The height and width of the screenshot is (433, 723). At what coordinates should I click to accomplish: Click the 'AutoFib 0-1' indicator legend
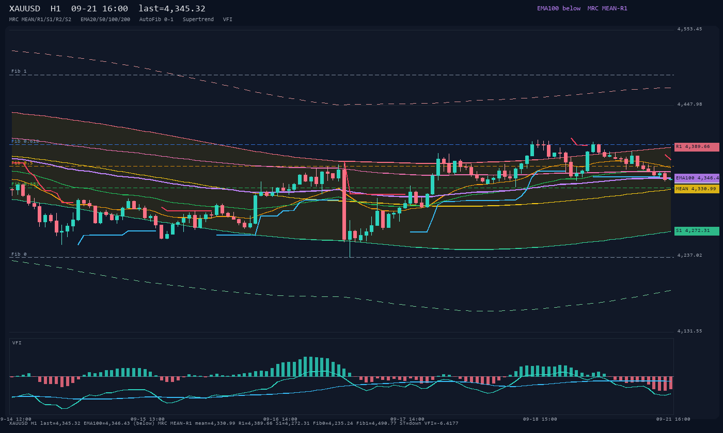point(156,20)
